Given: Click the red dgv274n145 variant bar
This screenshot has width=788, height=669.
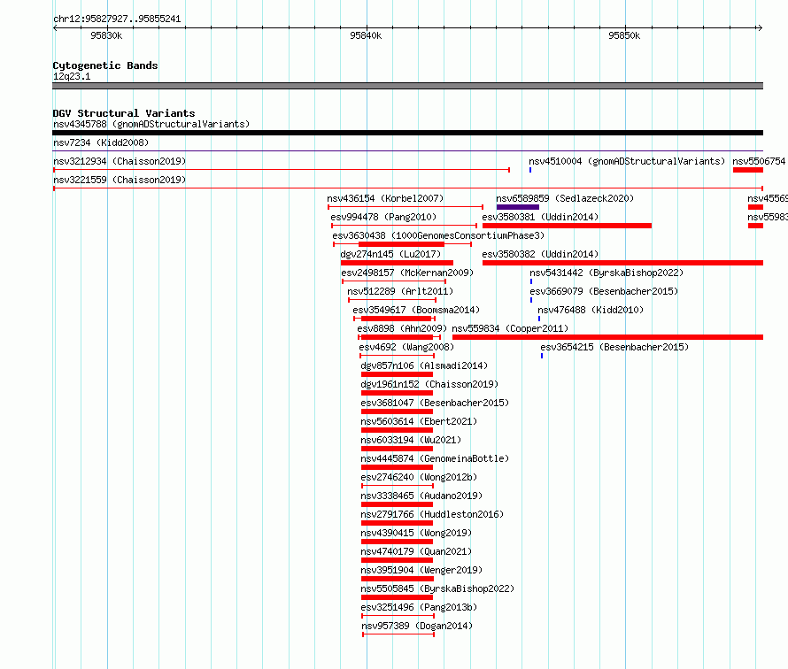Looking at the screenshot, I should [397, 263].
